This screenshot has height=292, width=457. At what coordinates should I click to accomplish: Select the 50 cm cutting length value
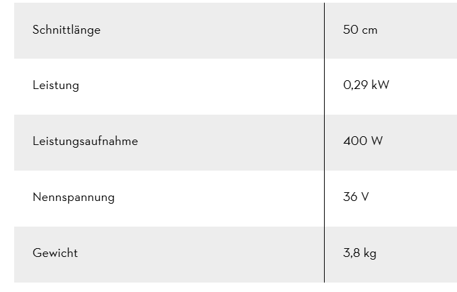pyautogui.click(x=360, y=30)
